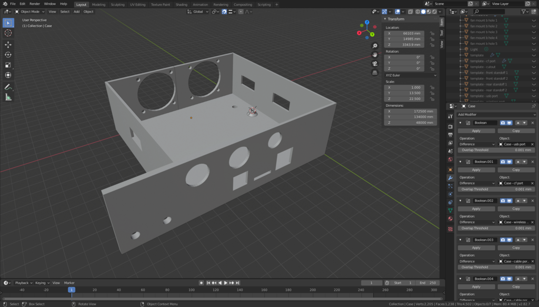Viewport: 539px width, 307px height.
Task: Click Copy on the Boolean.003 modifier
Action: point(516,247)
